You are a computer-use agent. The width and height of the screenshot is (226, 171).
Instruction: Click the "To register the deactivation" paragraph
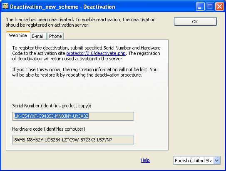[86, 53]
